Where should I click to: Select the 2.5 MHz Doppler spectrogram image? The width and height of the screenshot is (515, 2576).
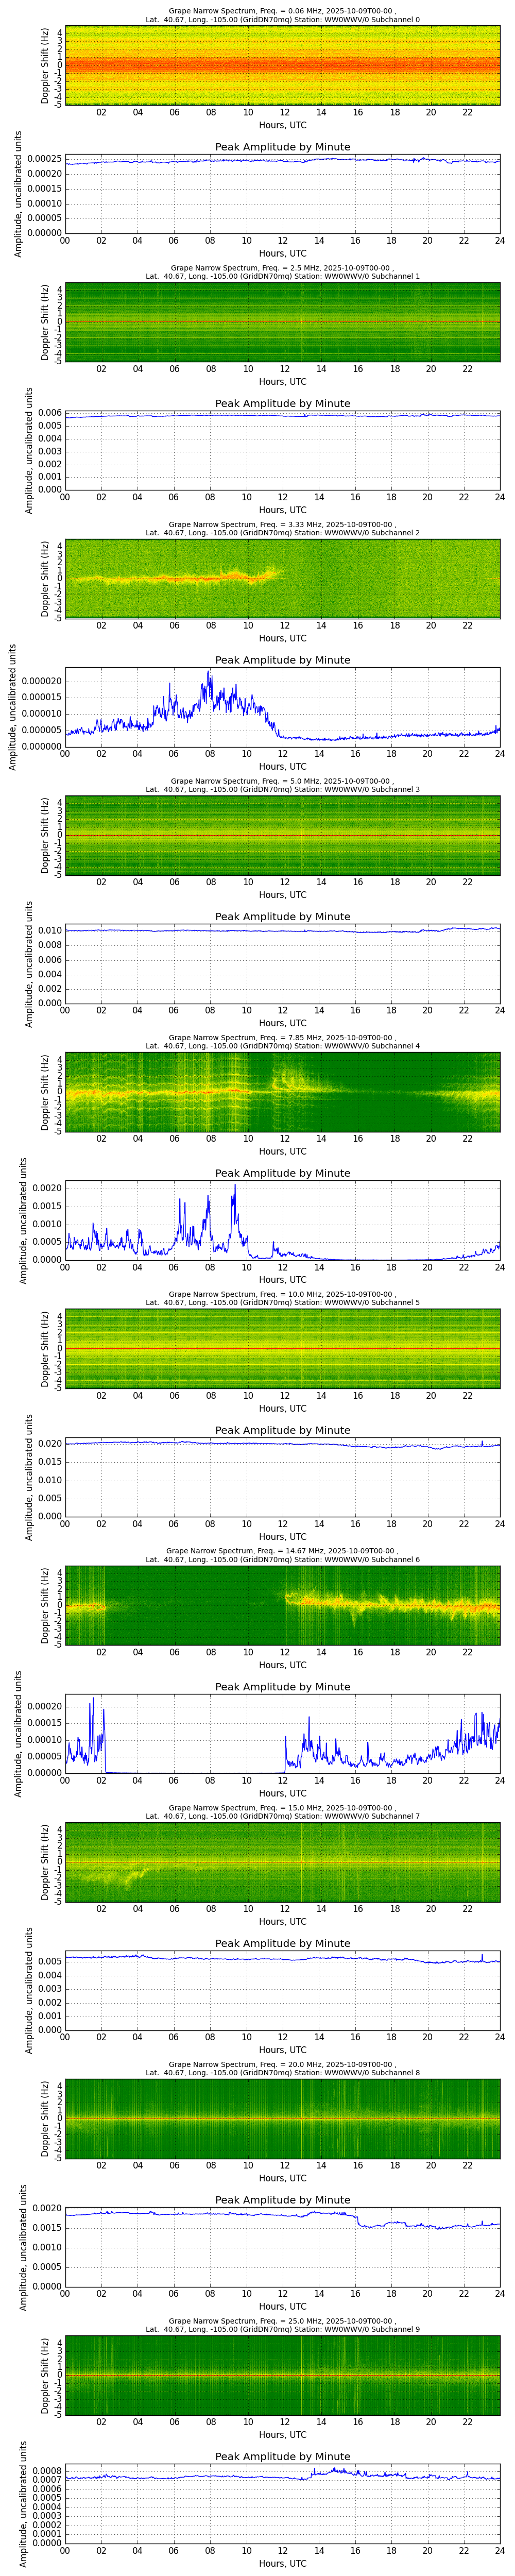coord(282,322)
